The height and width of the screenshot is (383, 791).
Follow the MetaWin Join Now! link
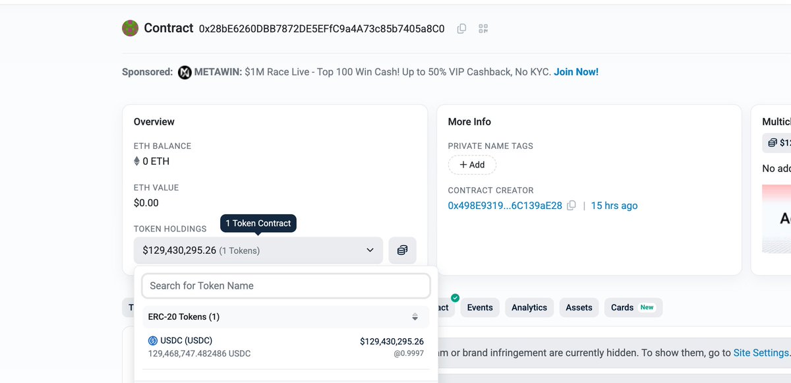(x=576, y=72)
